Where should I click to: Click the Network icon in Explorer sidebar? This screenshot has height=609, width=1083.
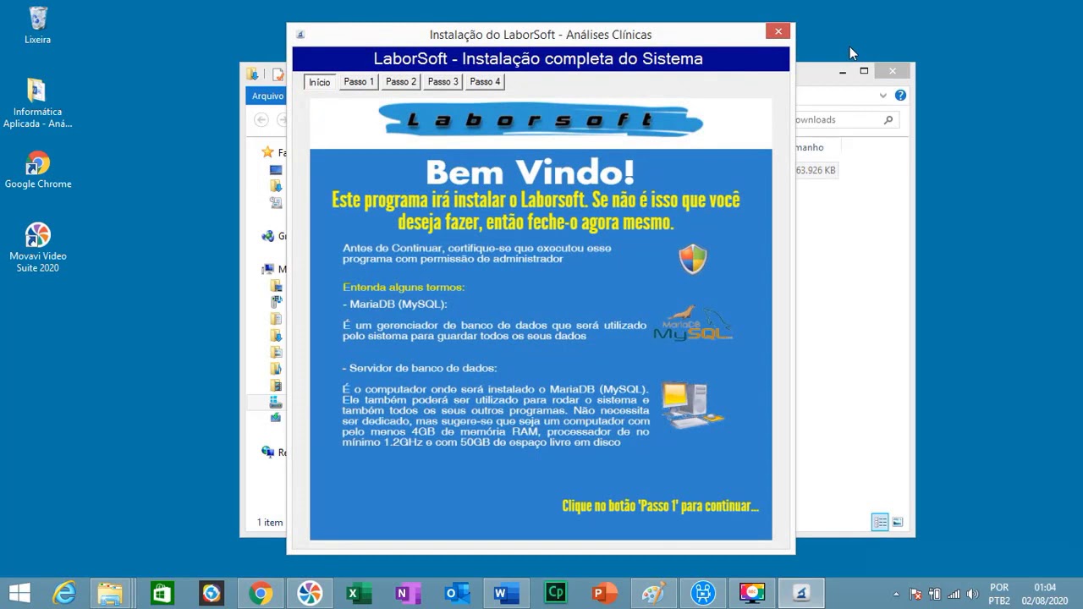tap(268, 453)
